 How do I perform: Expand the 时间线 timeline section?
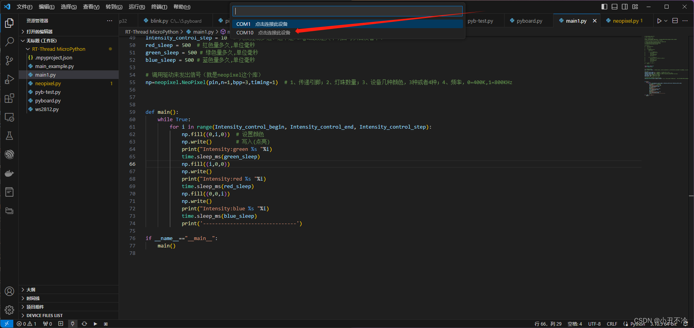(68, 298)
